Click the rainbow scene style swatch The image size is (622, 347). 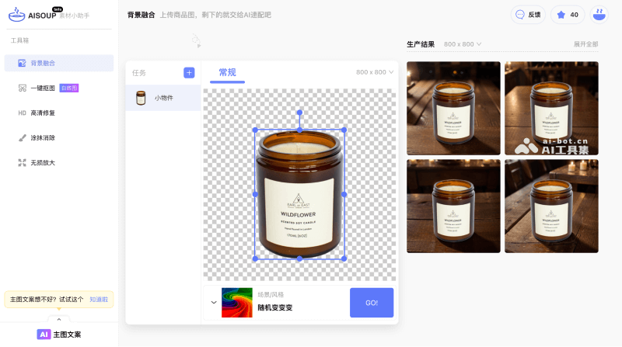[237, 302]
